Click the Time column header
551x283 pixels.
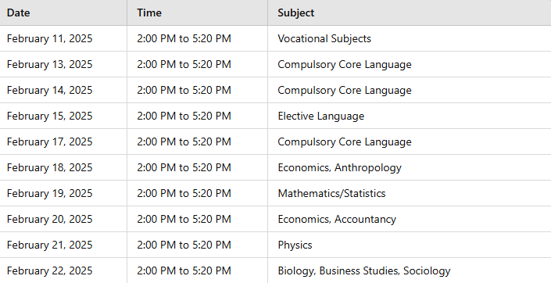[197, 13]
